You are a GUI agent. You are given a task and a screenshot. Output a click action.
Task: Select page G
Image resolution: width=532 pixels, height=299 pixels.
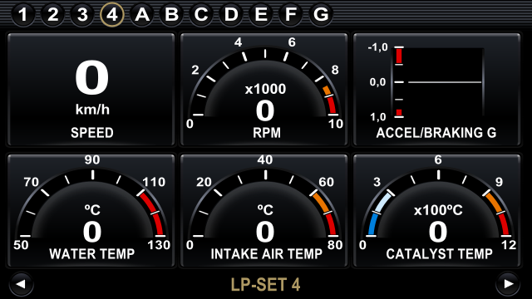(x=321, y=15)
